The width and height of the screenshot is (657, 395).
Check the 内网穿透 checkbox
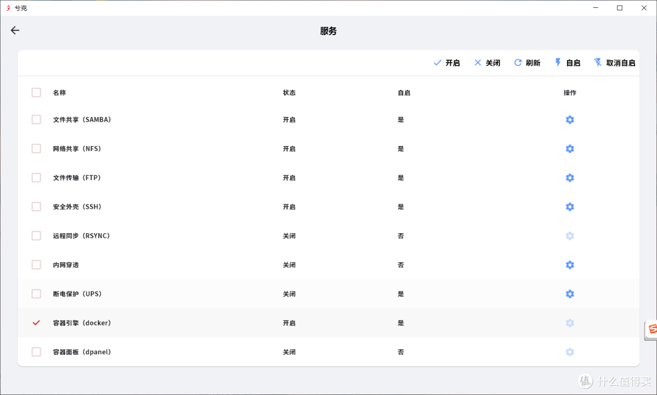pyautogui.click(x=36, y=265)
